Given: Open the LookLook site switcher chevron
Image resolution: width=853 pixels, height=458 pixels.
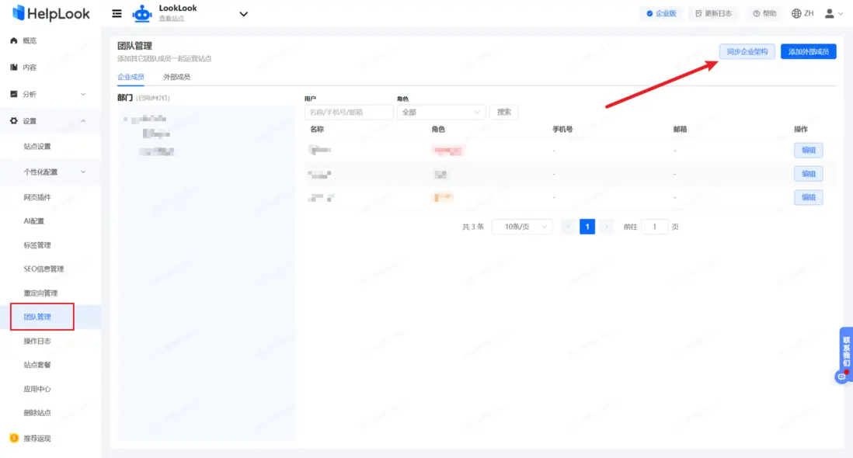Looking at the screenshot, I should (244, 14).
